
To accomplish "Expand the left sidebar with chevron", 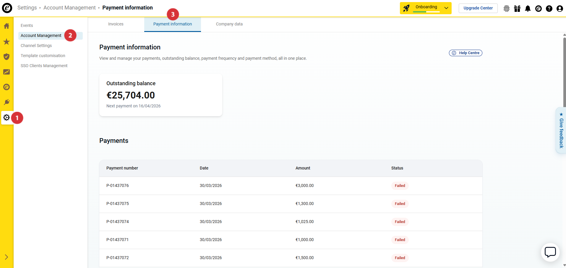I will tap(7, 257).
